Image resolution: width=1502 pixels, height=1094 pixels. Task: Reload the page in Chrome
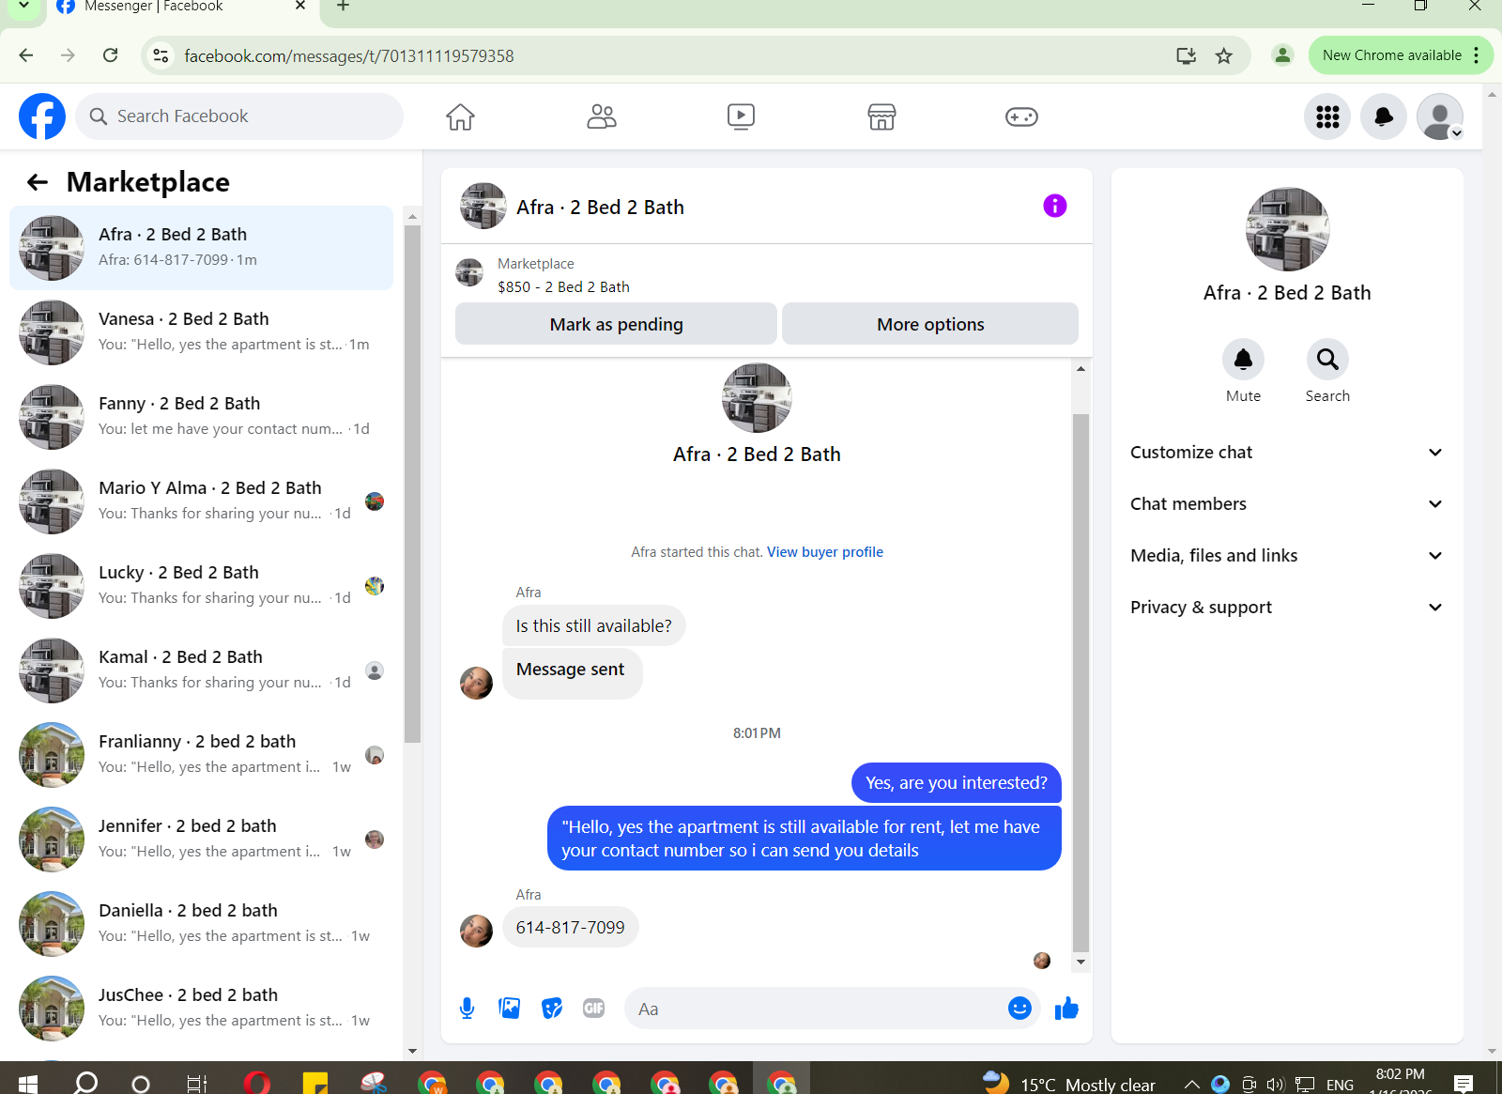111,55
